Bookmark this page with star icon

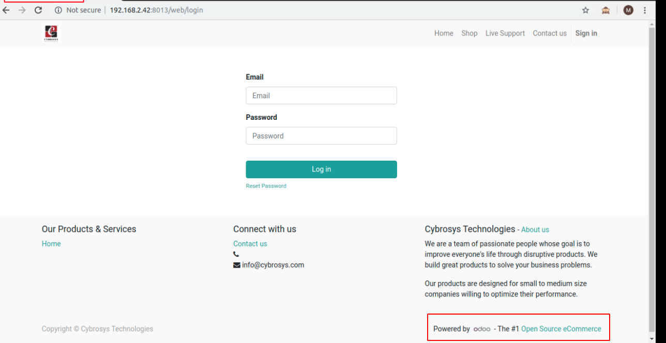coord(585,10)
